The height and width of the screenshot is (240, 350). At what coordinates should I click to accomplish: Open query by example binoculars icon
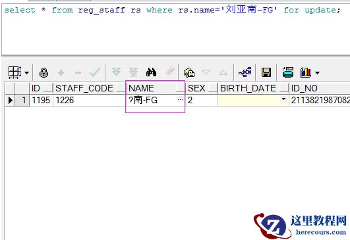click(x=152, y=72)
